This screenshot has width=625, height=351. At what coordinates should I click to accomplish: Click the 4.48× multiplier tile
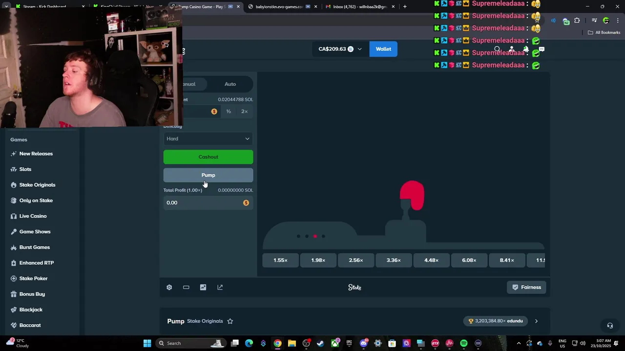pos(431,260)
